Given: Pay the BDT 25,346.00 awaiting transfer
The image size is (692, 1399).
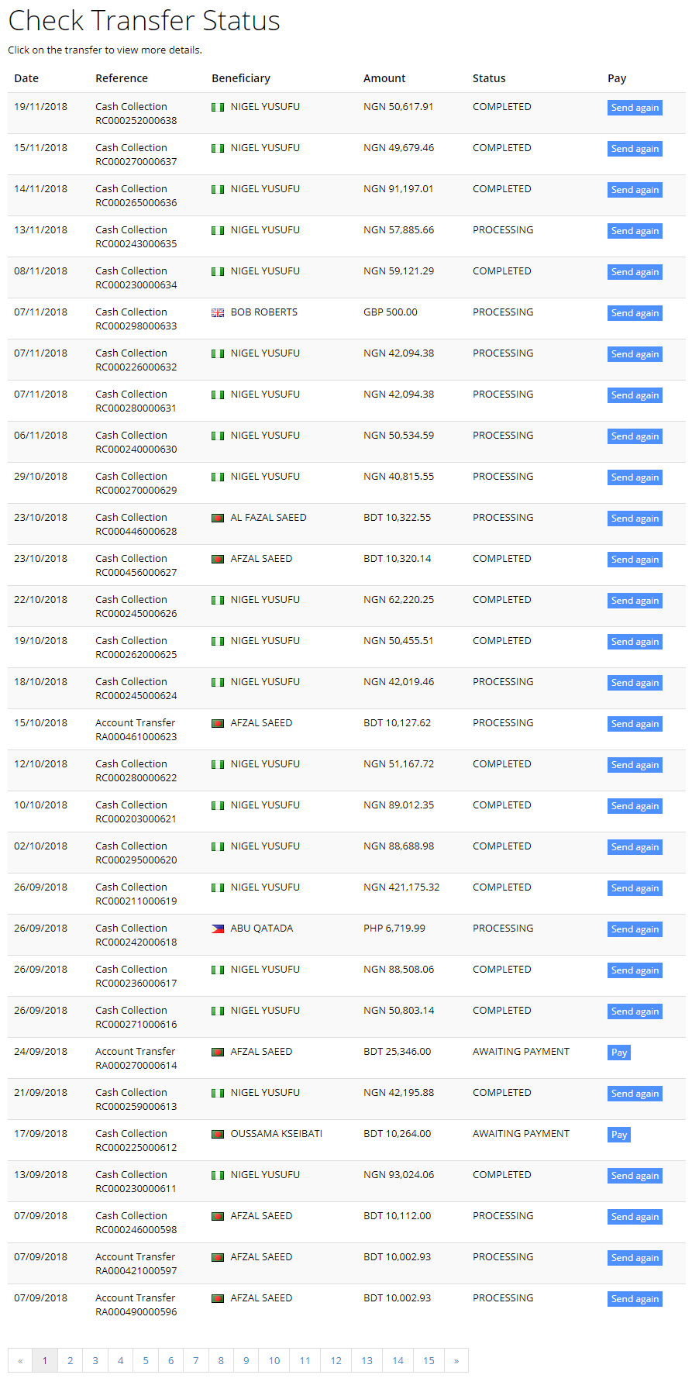Looking at the screenshot, I should pos(618,1053).
